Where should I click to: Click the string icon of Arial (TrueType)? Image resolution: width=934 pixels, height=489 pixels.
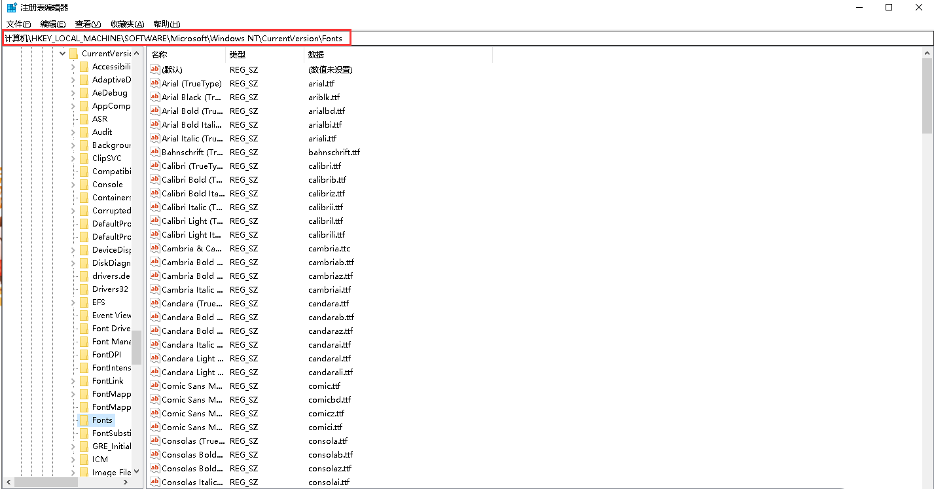click(x=155, y=83)
